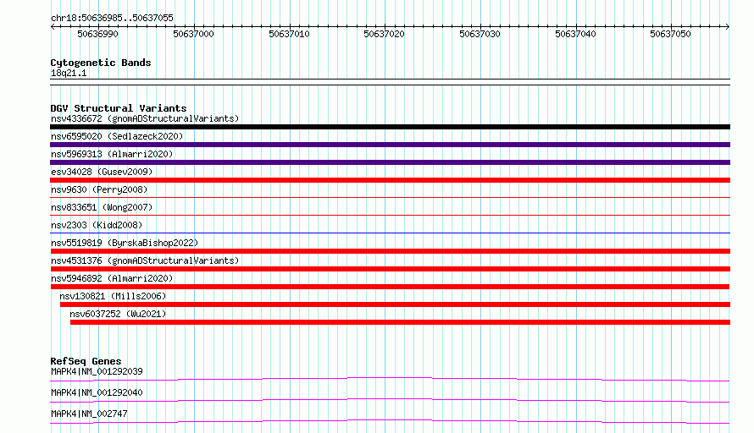Open nsv4336672 (gnomADStructuralVariants) label
Image resolution: width=754 pixels, height=433 pixels.
pyautogui.click(x=145, y=118)
